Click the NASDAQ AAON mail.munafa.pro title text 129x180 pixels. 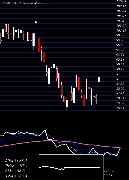[x=23, y=3]
